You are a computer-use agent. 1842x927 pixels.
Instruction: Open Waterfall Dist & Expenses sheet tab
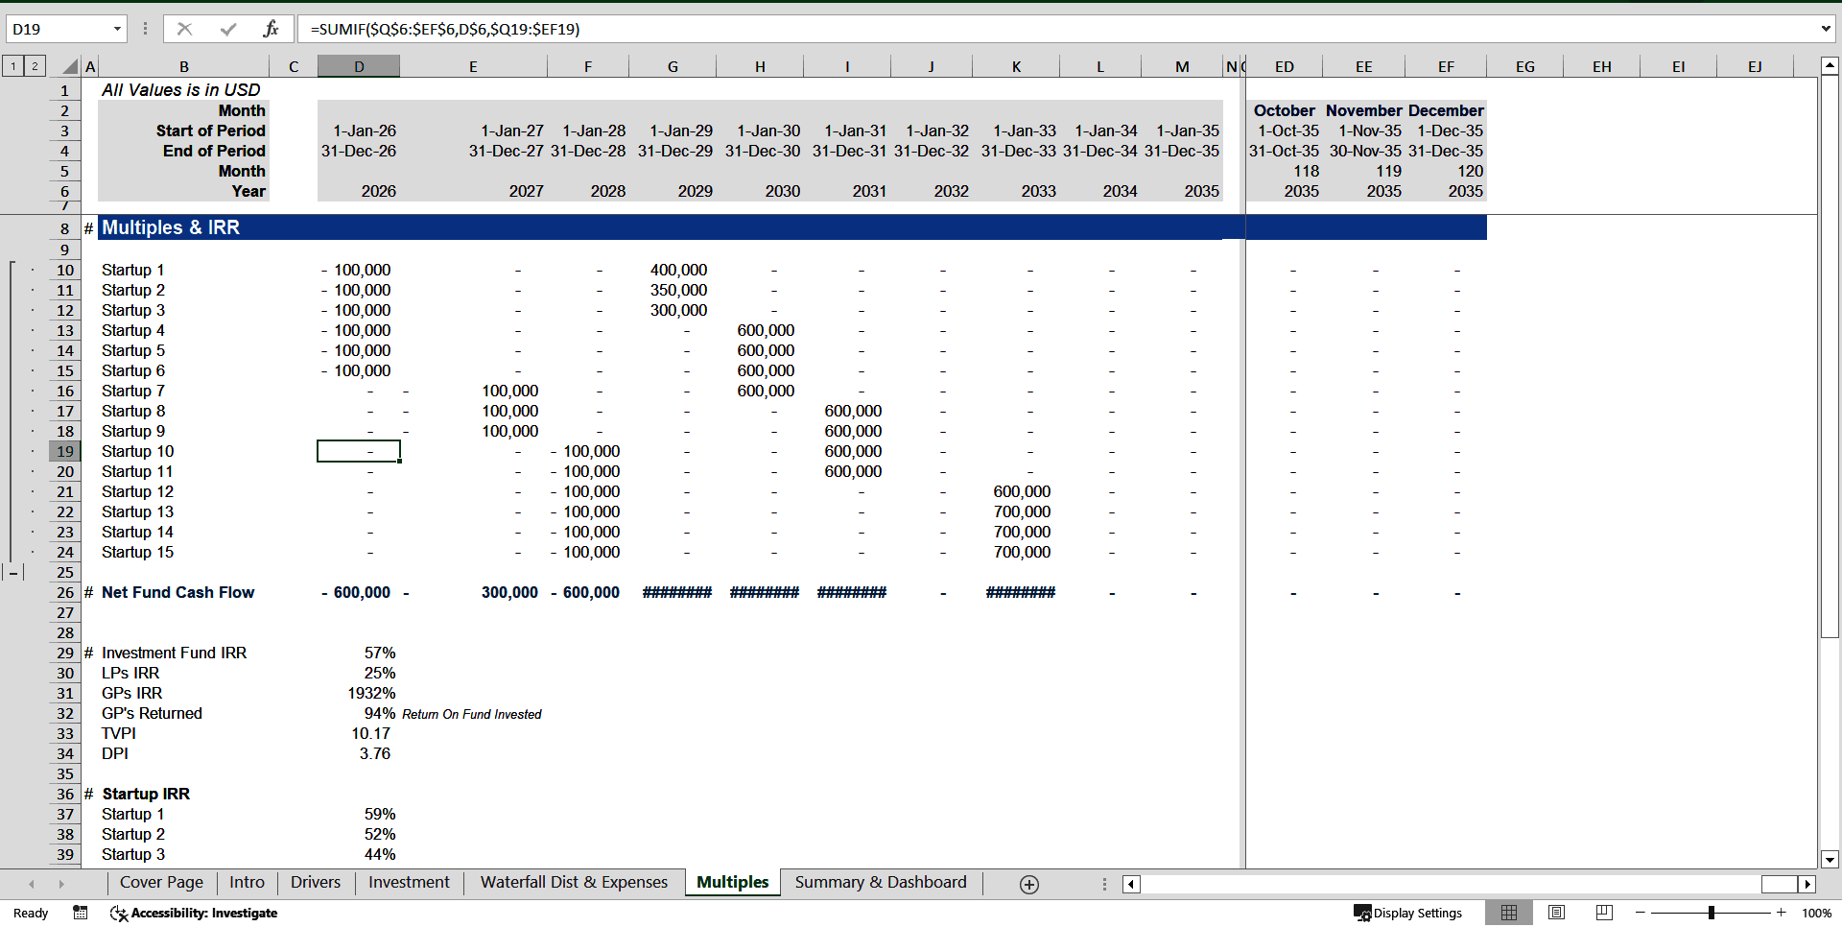click(x=574, y=883)
